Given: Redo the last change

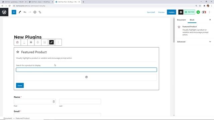Looking at the screenshot, I should pyautogui.click(x=30, y=12).
